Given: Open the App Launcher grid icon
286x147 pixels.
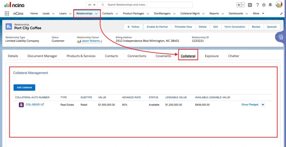Looking at the screenshot, I should point(7,13).
